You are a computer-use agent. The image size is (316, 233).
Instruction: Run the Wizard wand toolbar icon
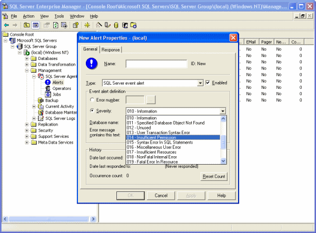(99, 25)
